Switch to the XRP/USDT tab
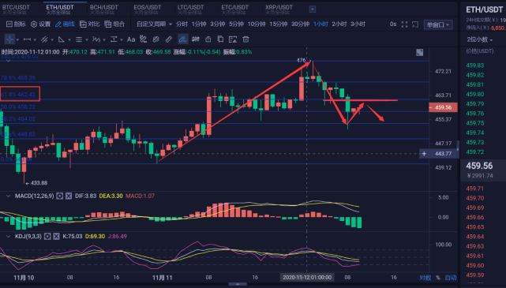 279,9
